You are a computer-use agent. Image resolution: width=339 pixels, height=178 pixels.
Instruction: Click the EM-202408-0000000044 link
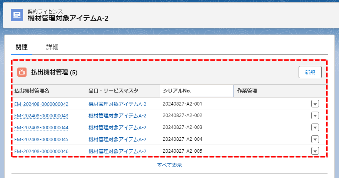41,127
